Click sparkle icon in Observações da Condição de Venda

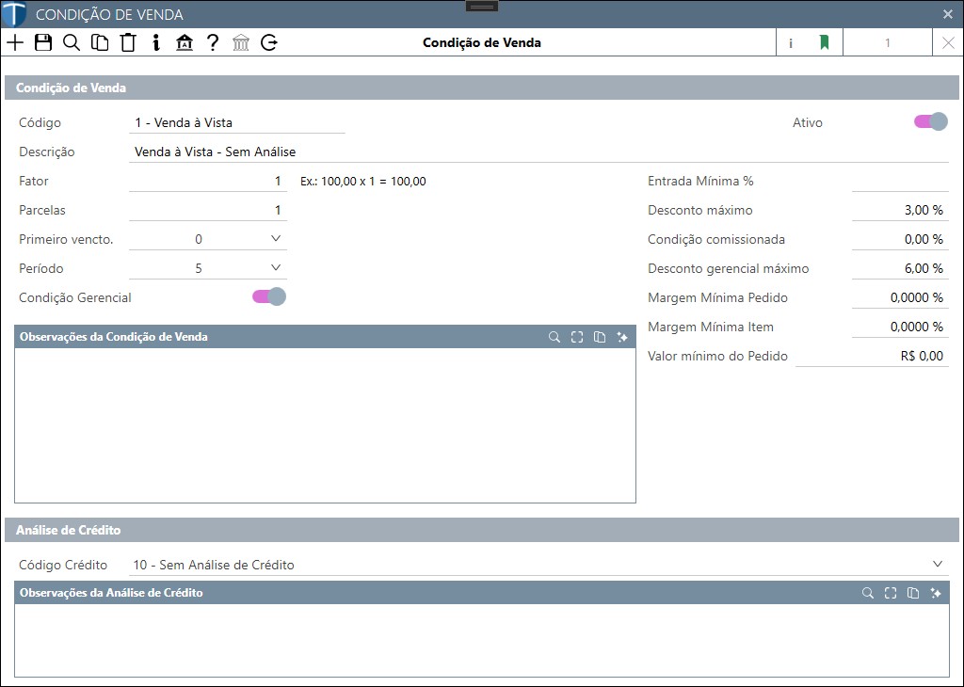[x=622, y=337]
